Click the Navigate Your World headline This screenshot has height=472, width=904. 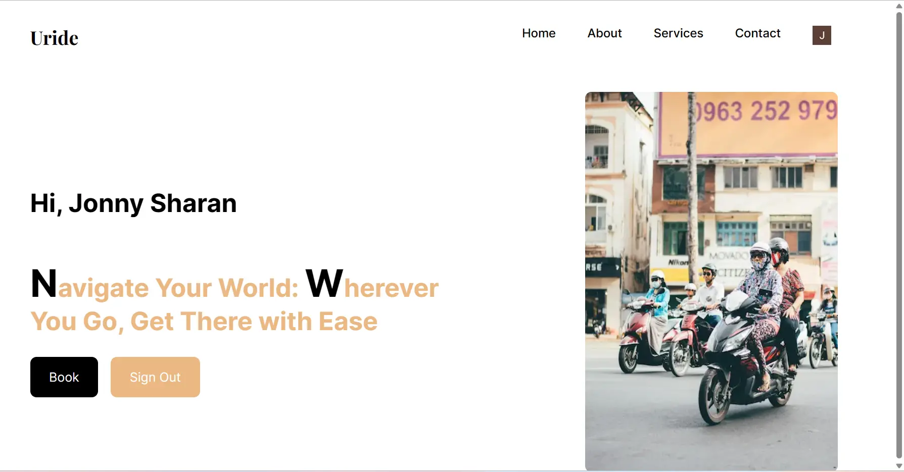(x=234, y=301)
